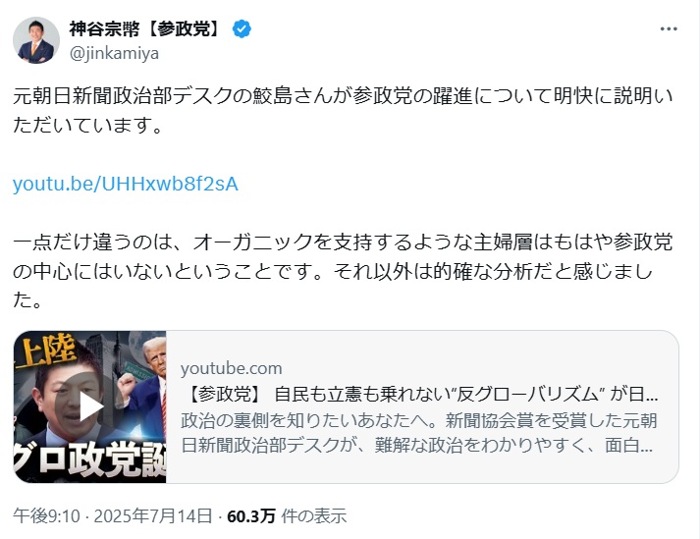Play the embedded YouTube video
This screenshot has height=539, width=700.
(x=90, y=406)
